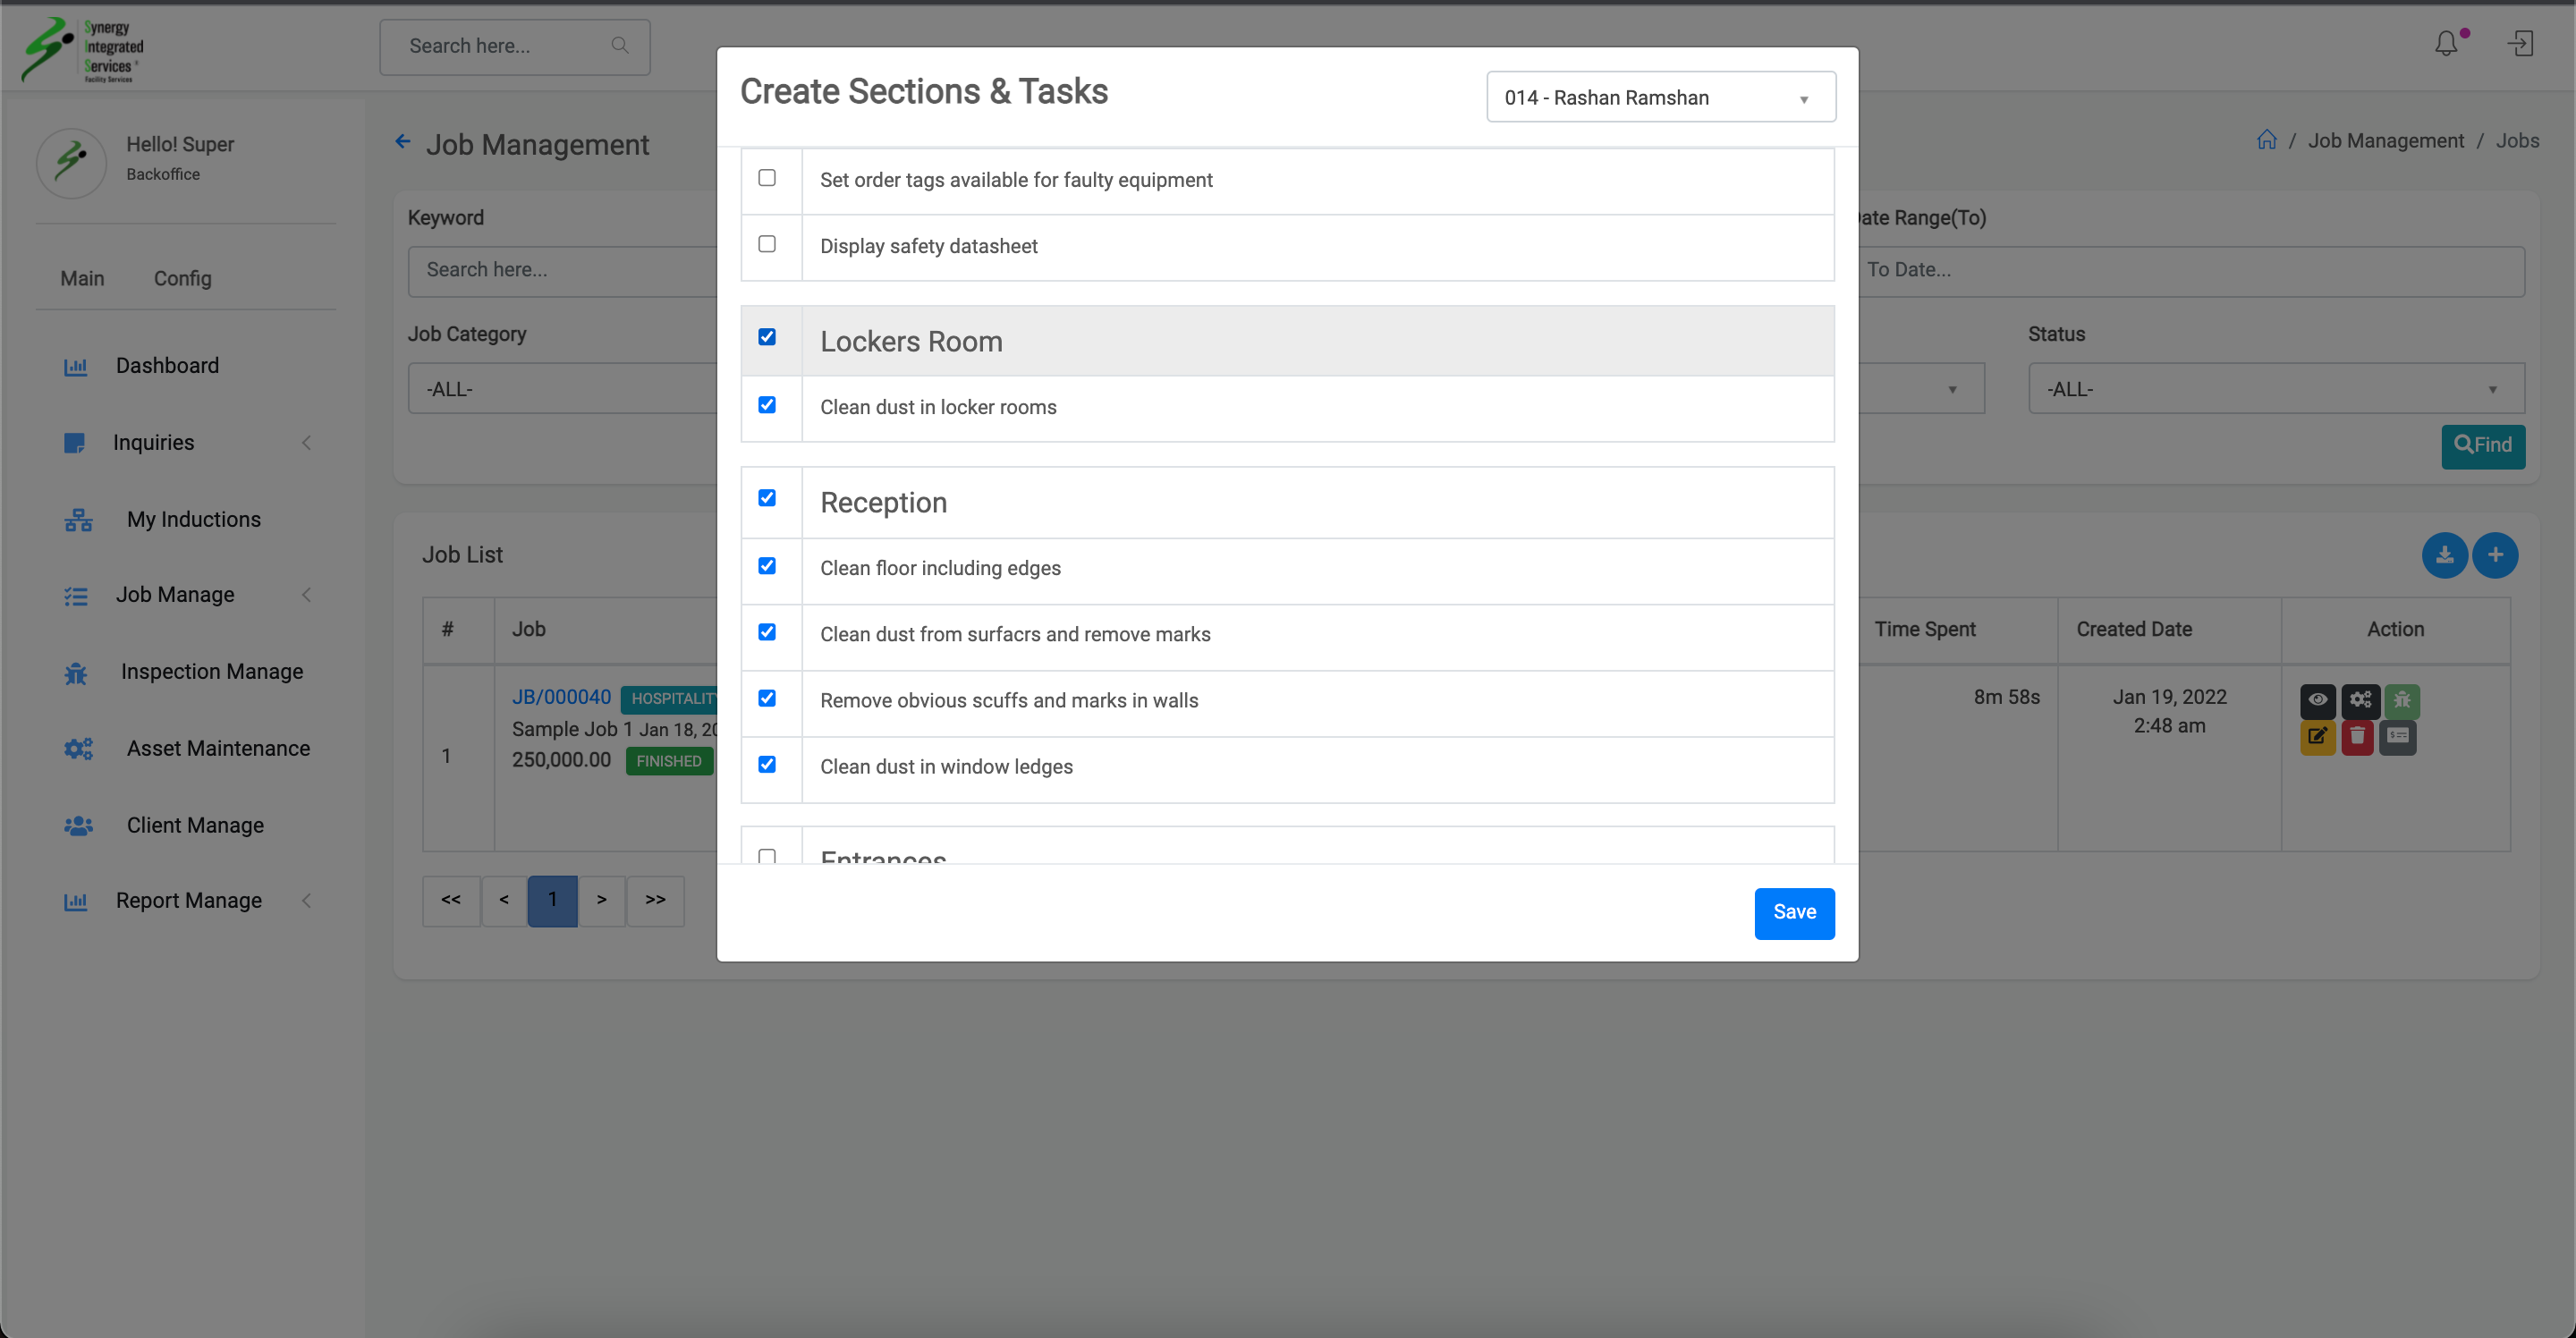Click the red trash delete icon
This screenshot has width=2576, height=1338.
coord(2357,737)
